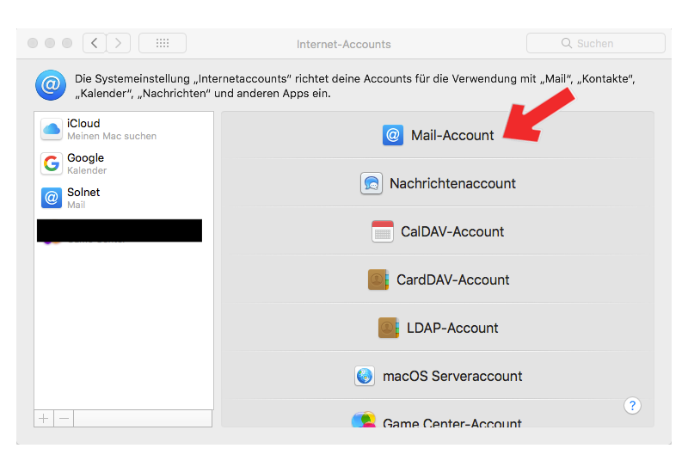
Task: Click the red close window button
Action: point(33,43)
